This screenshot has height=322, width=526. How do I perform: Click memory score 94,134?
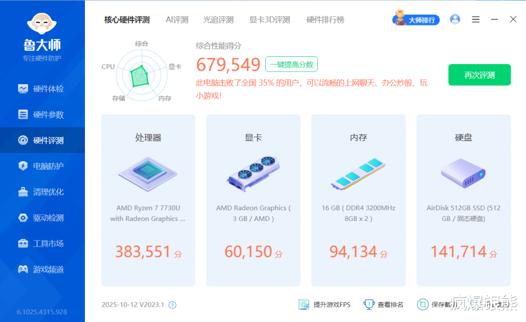(x=353, y=251)
